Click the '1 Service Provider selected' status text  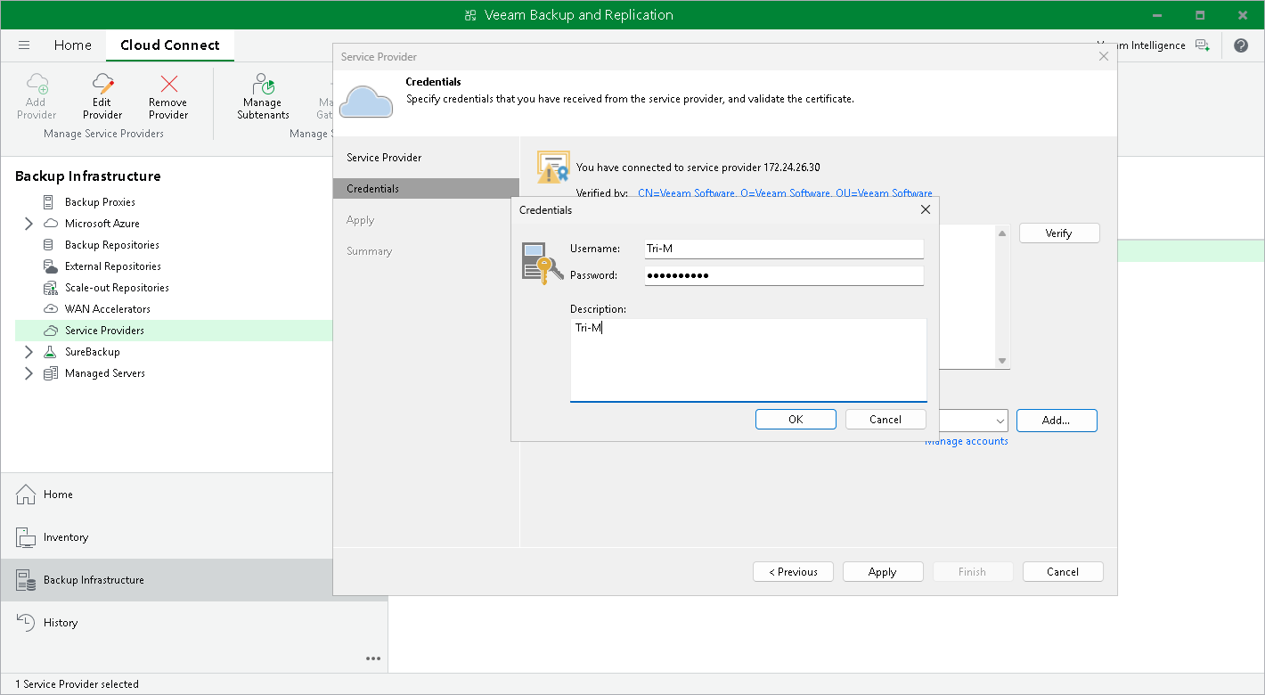tap(77, 684)
